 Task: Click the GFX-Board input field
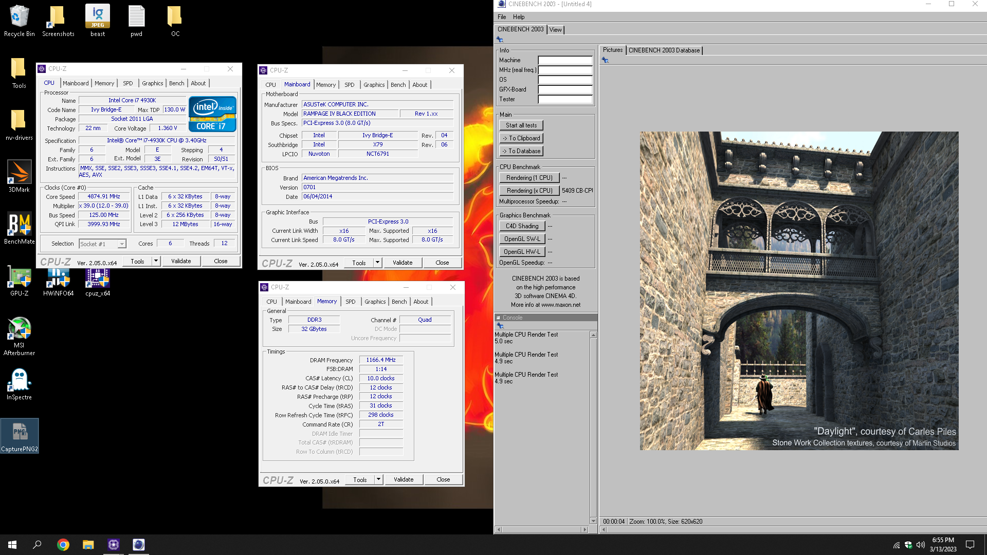(x=565, y=89)
